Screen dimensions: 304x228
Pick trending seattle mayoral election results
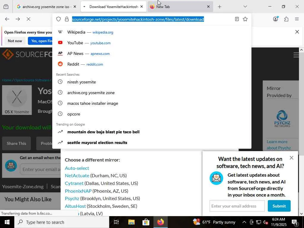click(x=152, y=142)
